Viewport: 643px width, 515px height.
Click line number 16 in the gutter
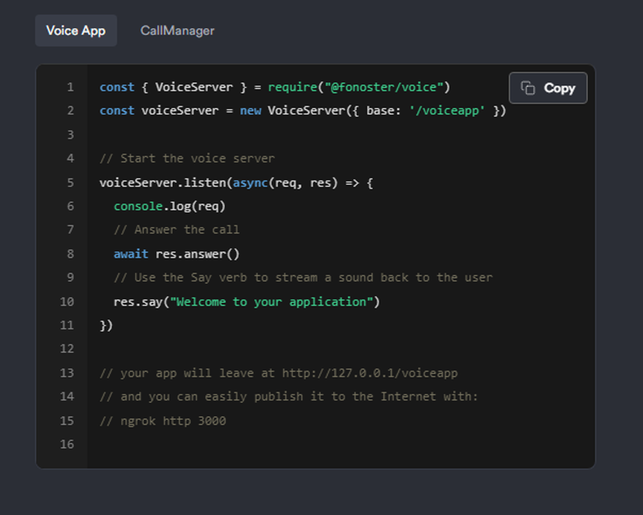coord(67,444)
